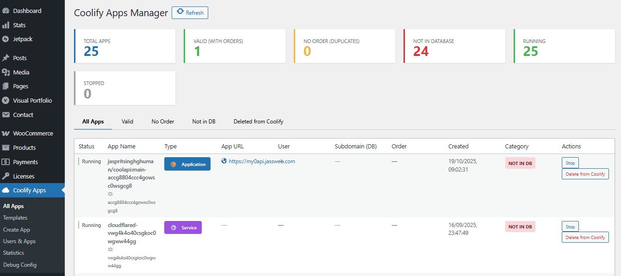Click Running status of coolapi row
The width and height of the screenshot is (621, 276).
91,162
